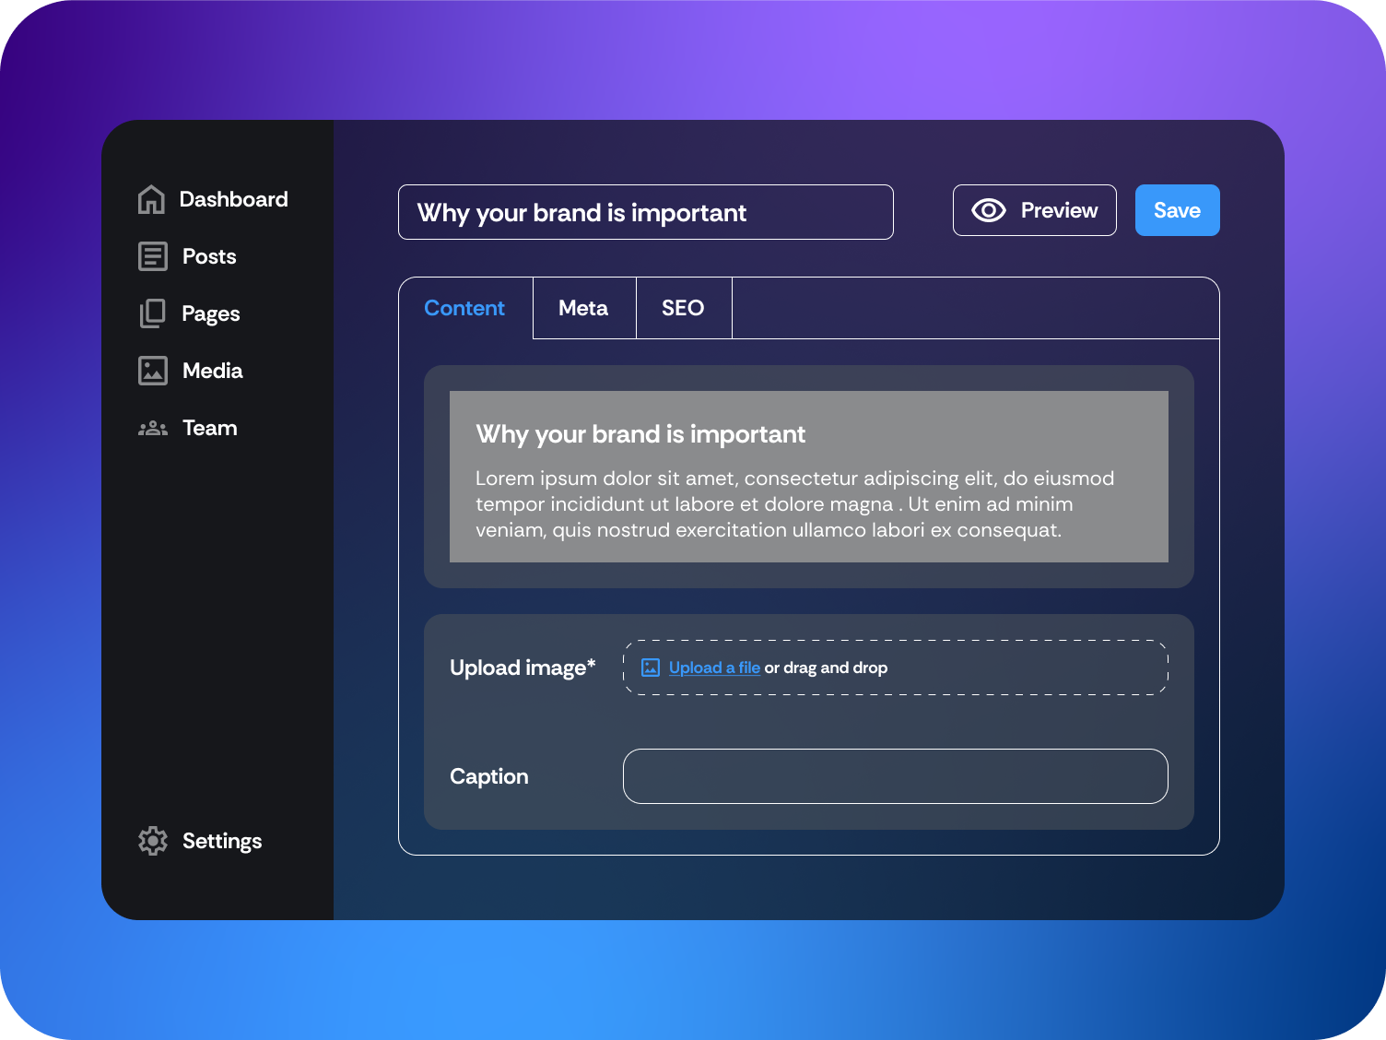Go to Media via sidebar label
This screenshot has width=1386, height=1040.
(213, 371)
